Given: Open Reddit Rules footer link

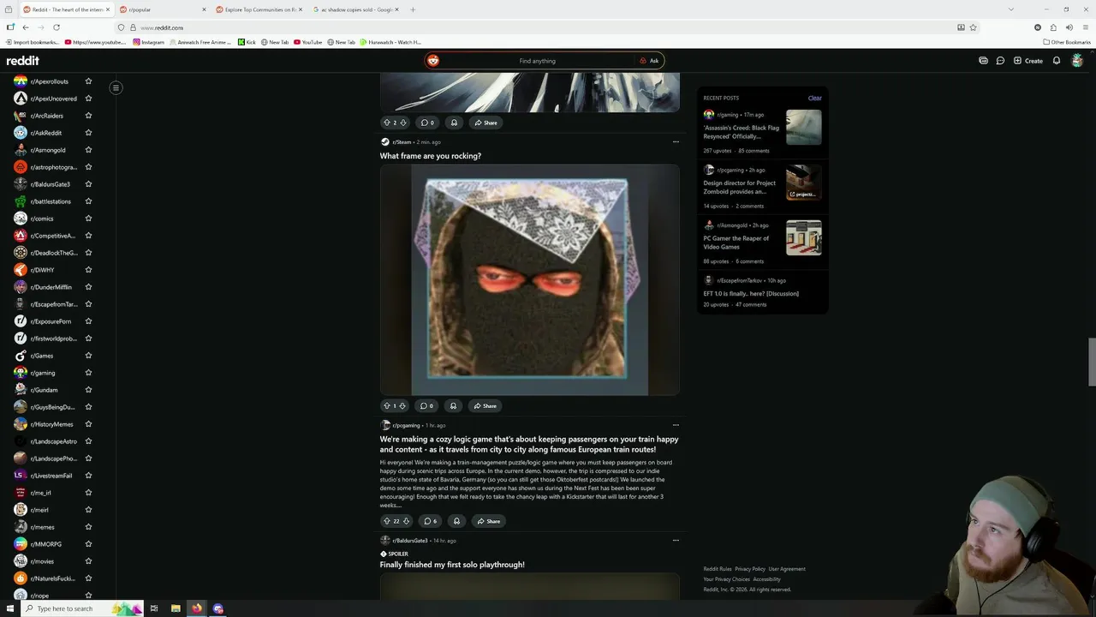Looking at the screenshot, I should (x=718, y=569).
